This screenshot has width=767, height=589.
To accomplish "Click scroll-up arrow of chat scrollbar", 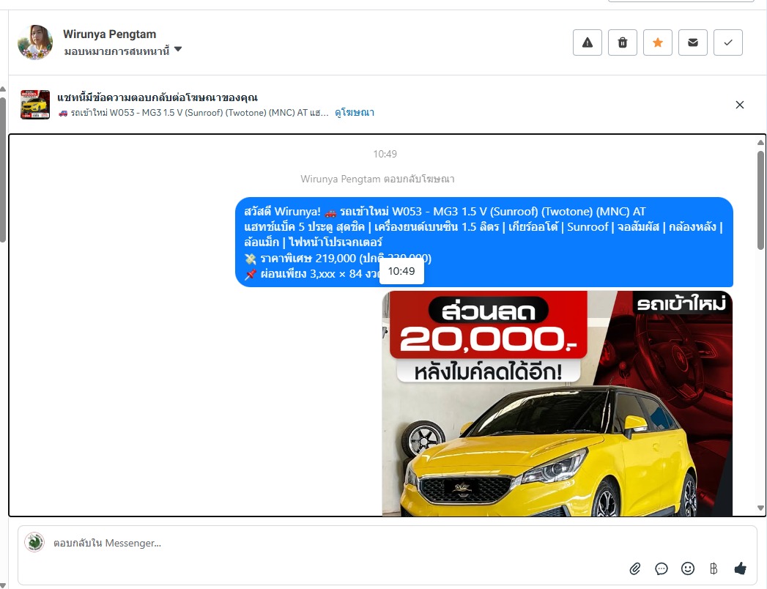I will pos(760,143).
